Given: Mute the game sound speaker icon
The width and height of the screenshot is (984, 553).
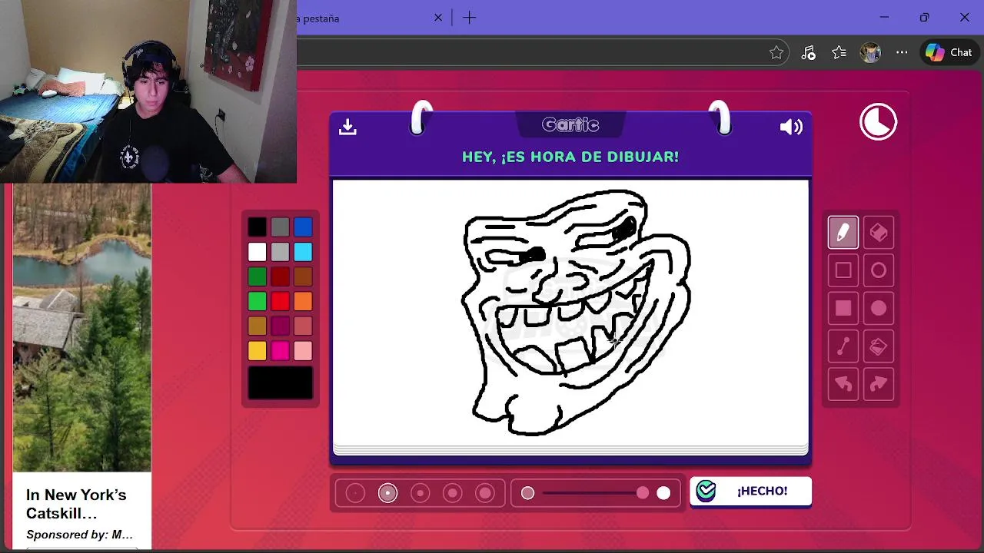Looking at the screenshot, I should pos(791,127).
